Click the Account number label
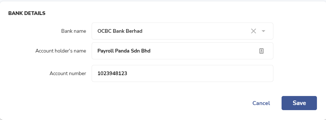 pyautogui.click(x=68, y=73)
